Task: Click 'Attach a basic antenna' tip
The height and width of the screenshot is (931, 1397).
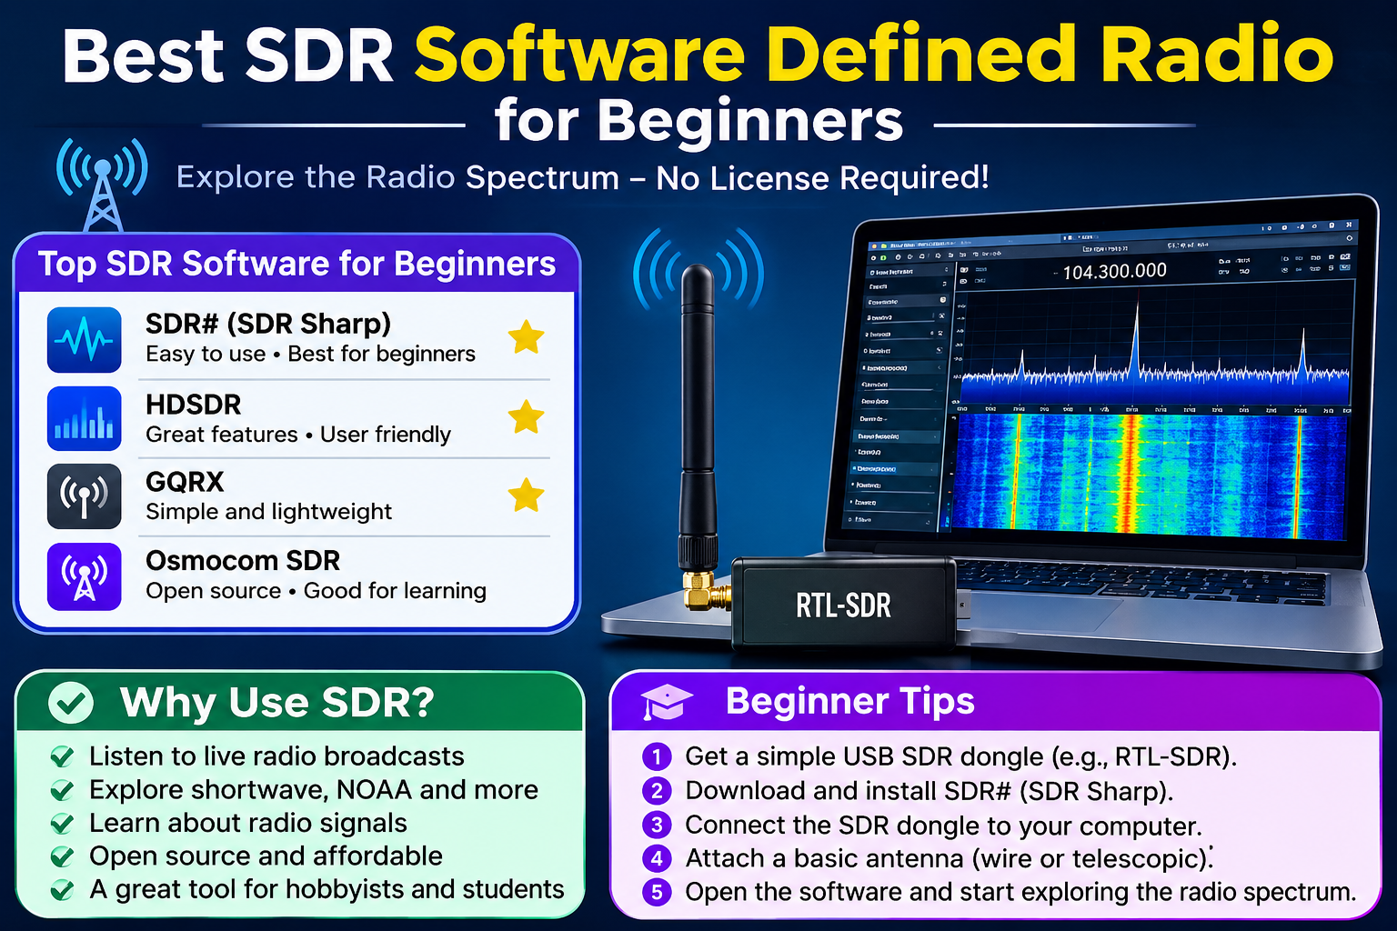Action: click(x=949, y=858)
